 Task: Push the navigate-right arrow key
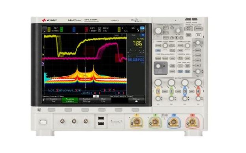coord(181,38)
